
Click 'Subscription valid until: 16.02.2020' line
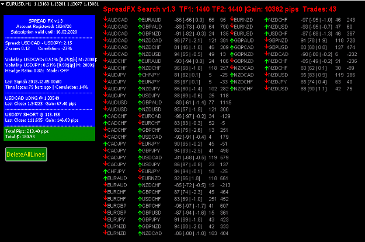click(44, 32)
